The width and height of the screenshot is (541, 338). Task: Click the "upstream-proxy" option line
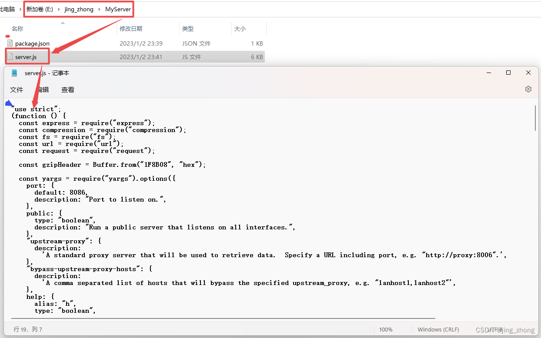tap(64, 241)
